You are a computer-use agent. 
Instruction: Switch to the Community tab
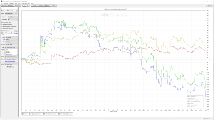[4, 6]
